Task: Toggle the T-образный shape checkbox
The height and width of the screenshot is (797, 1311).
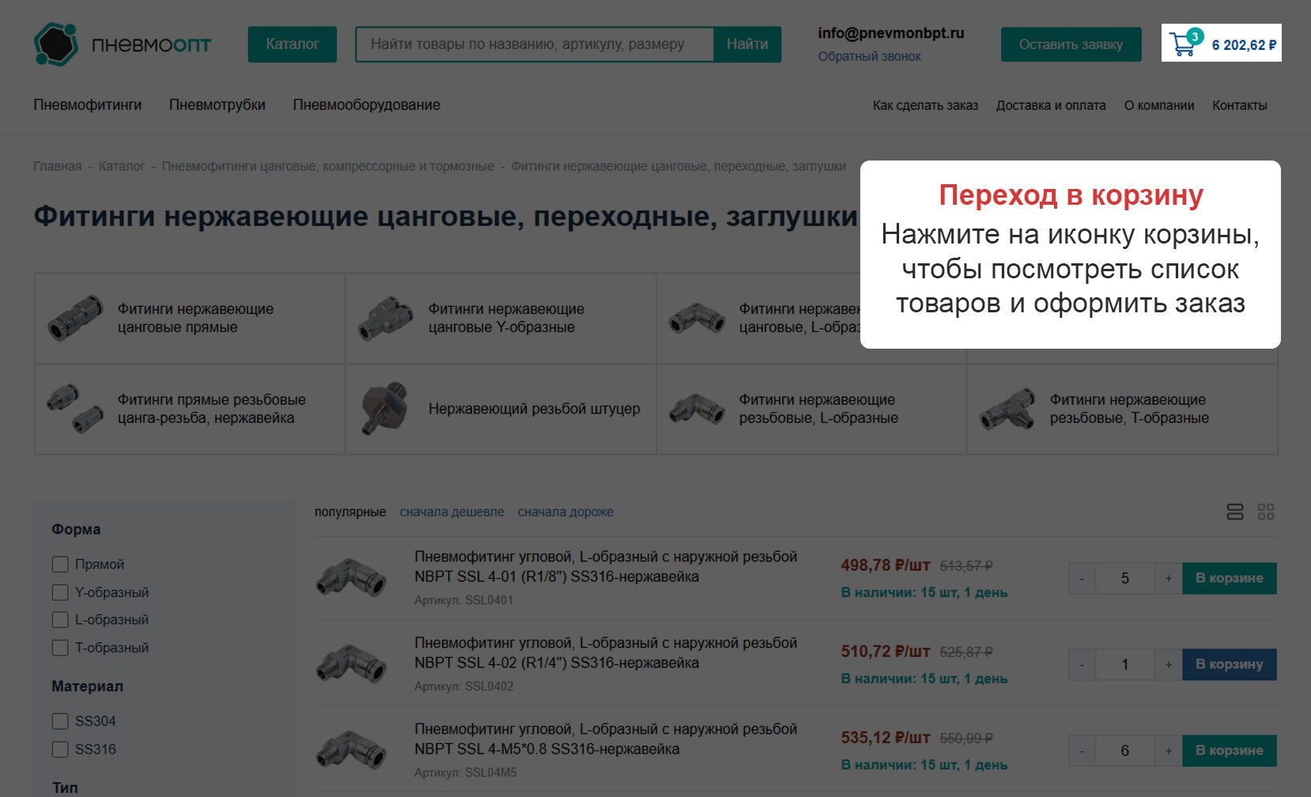Action: point(60,647)
